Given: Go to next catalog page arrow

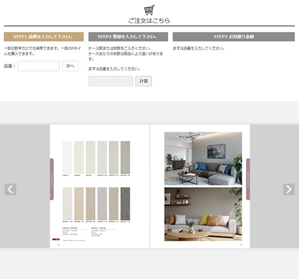Looking at the screenshot, I should click(289, 189).
